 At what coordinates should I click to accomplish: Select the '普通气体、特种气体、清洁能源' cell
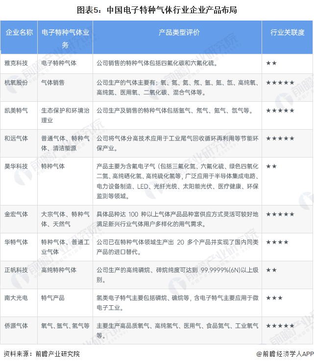pos(65,143)
